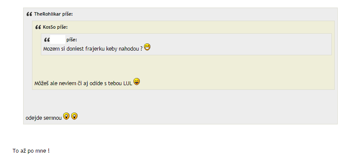Click 'píše:' next to the hidden username
The width and height of the screenshot is (339, 156).
[x=72, y=40]
